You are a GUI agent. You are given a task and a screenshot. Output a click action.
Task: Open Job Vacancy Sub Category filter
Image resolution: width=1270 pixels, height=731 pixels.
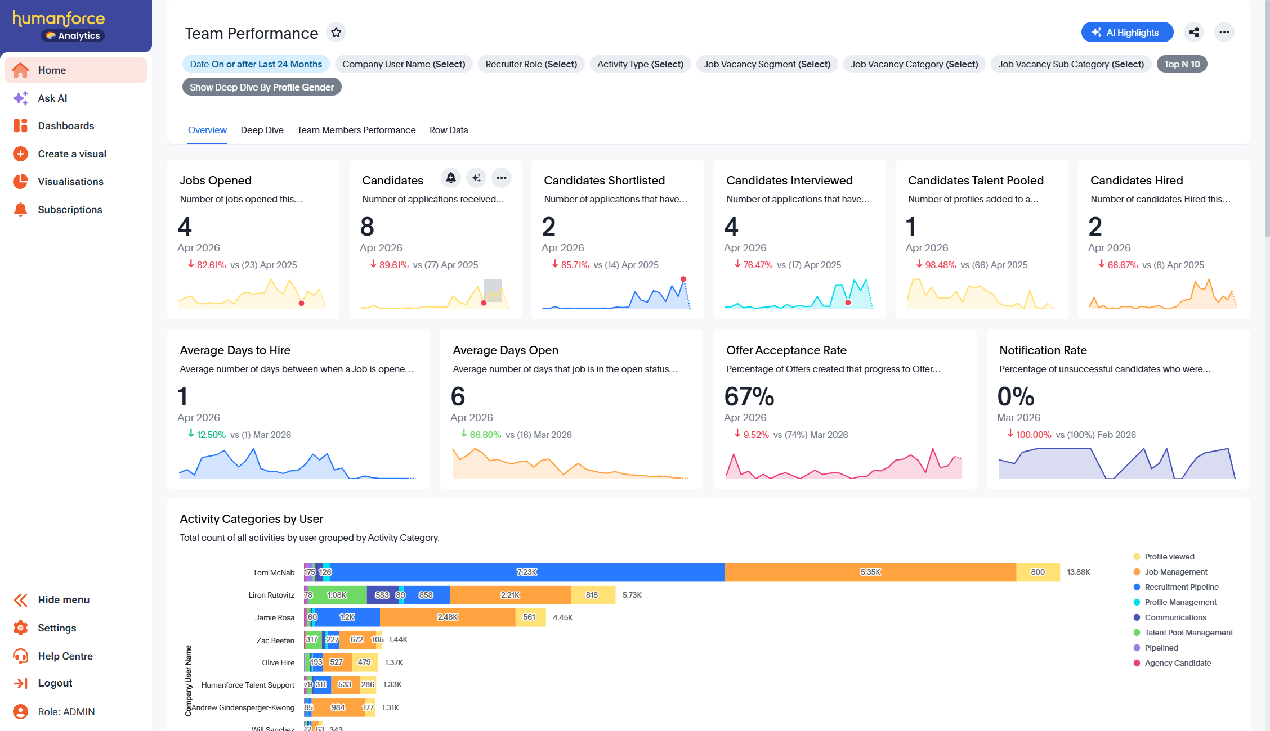click(x=1071, y=64)
